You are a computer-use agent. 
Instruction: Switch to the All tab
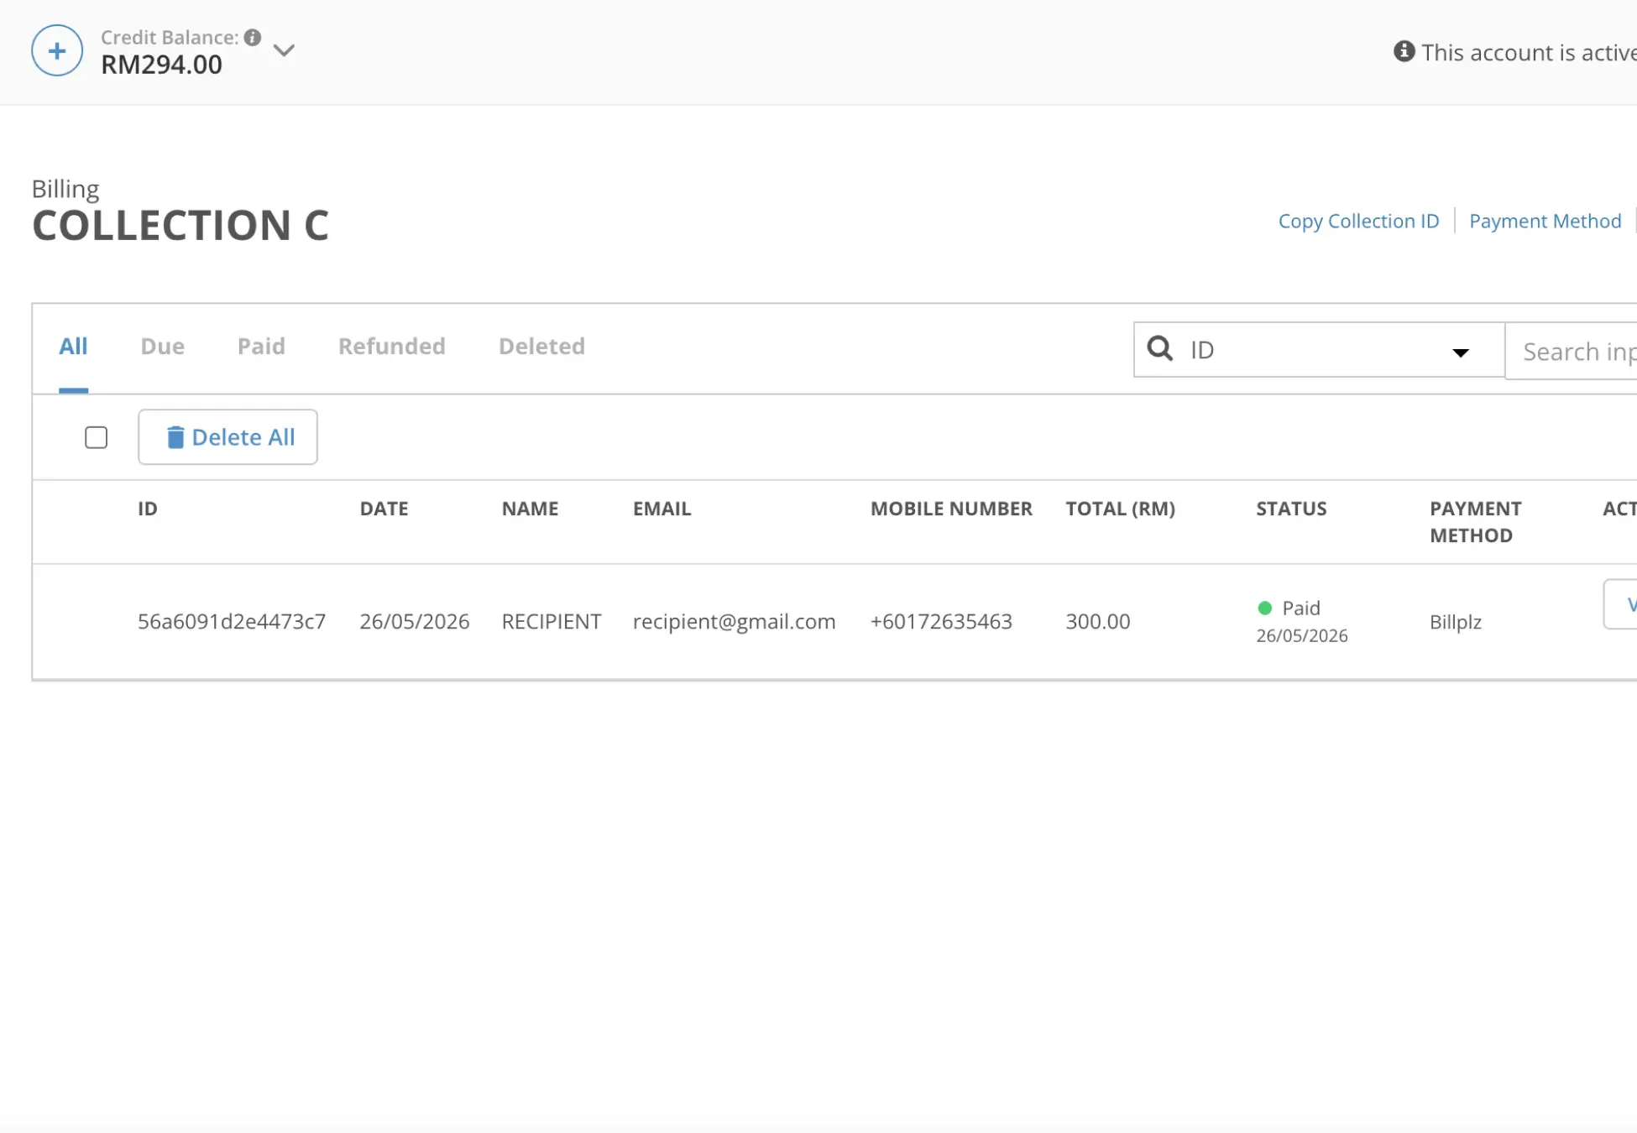point(73,346)
